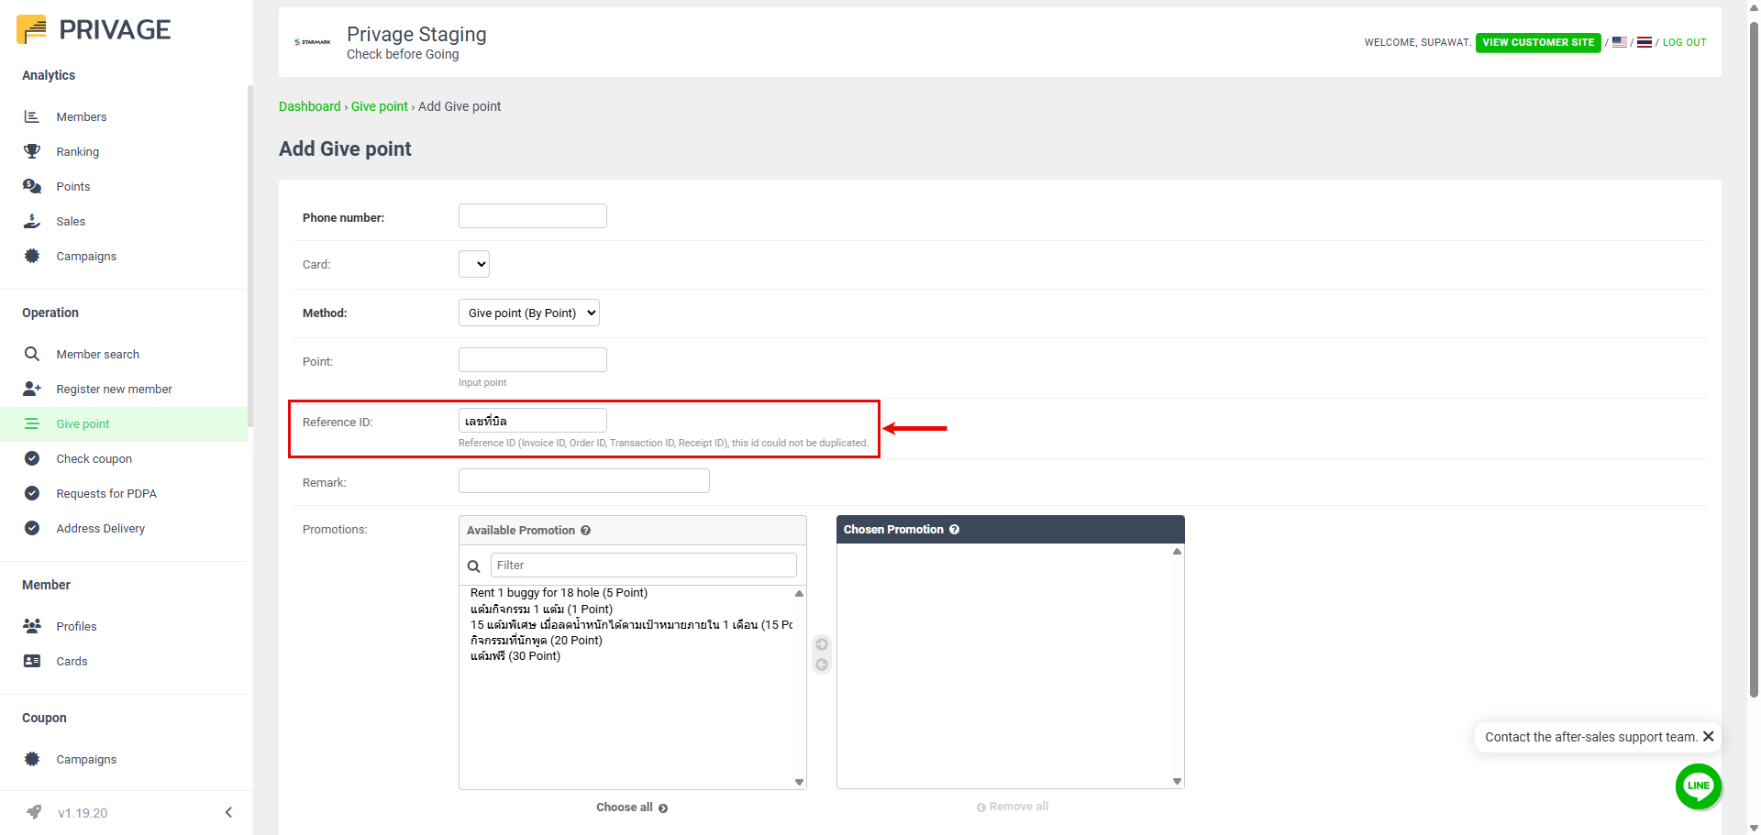Click the View Customer Site button
The image size is (1761, 835).
[x=1538, y=42]
